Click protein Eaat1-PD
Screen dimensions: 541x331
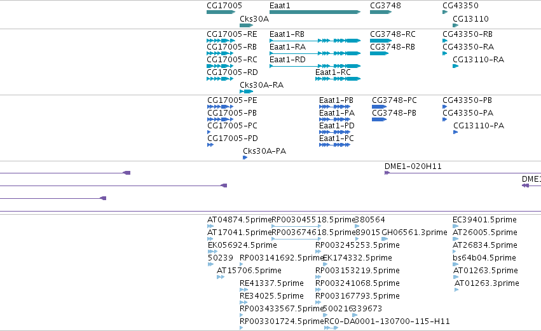pyautogui.click(x=337, y=126)
